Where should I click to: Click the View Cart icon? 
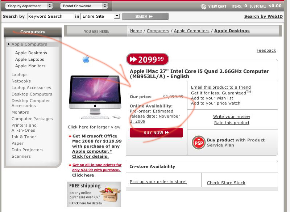click(x=203, y=7)
